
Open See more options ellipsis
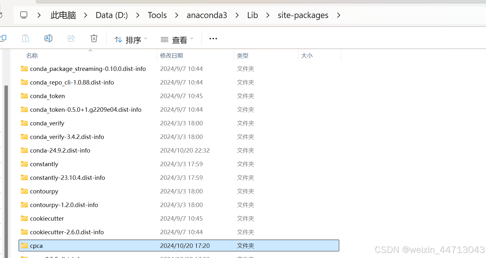(x=213, y=39)
